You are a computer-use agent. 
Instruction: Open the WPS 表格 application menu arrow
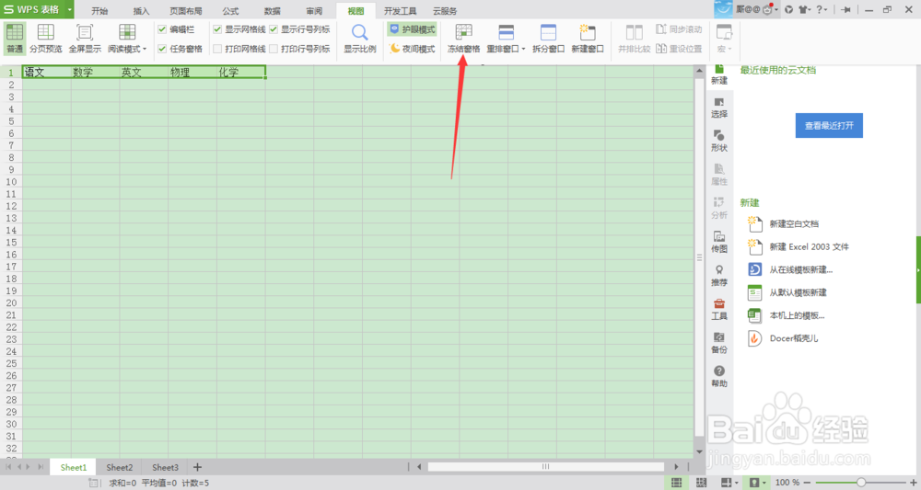tap(69, 9)
